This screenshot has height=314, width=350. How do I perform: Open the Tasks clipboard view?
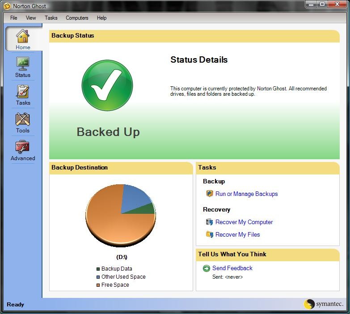(23, 95)
